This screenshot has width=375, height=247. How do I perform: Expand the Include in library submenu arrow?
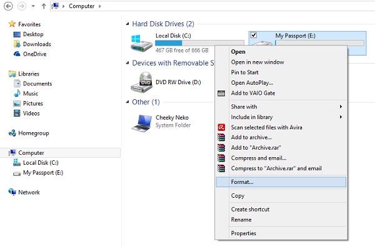[341, 117]
